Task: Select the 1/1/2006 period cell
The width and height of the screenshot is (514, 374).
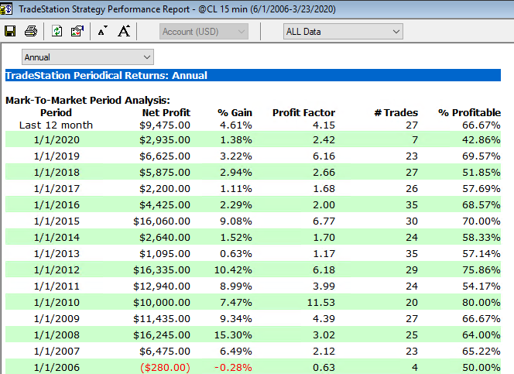Action: pos(57,368)
